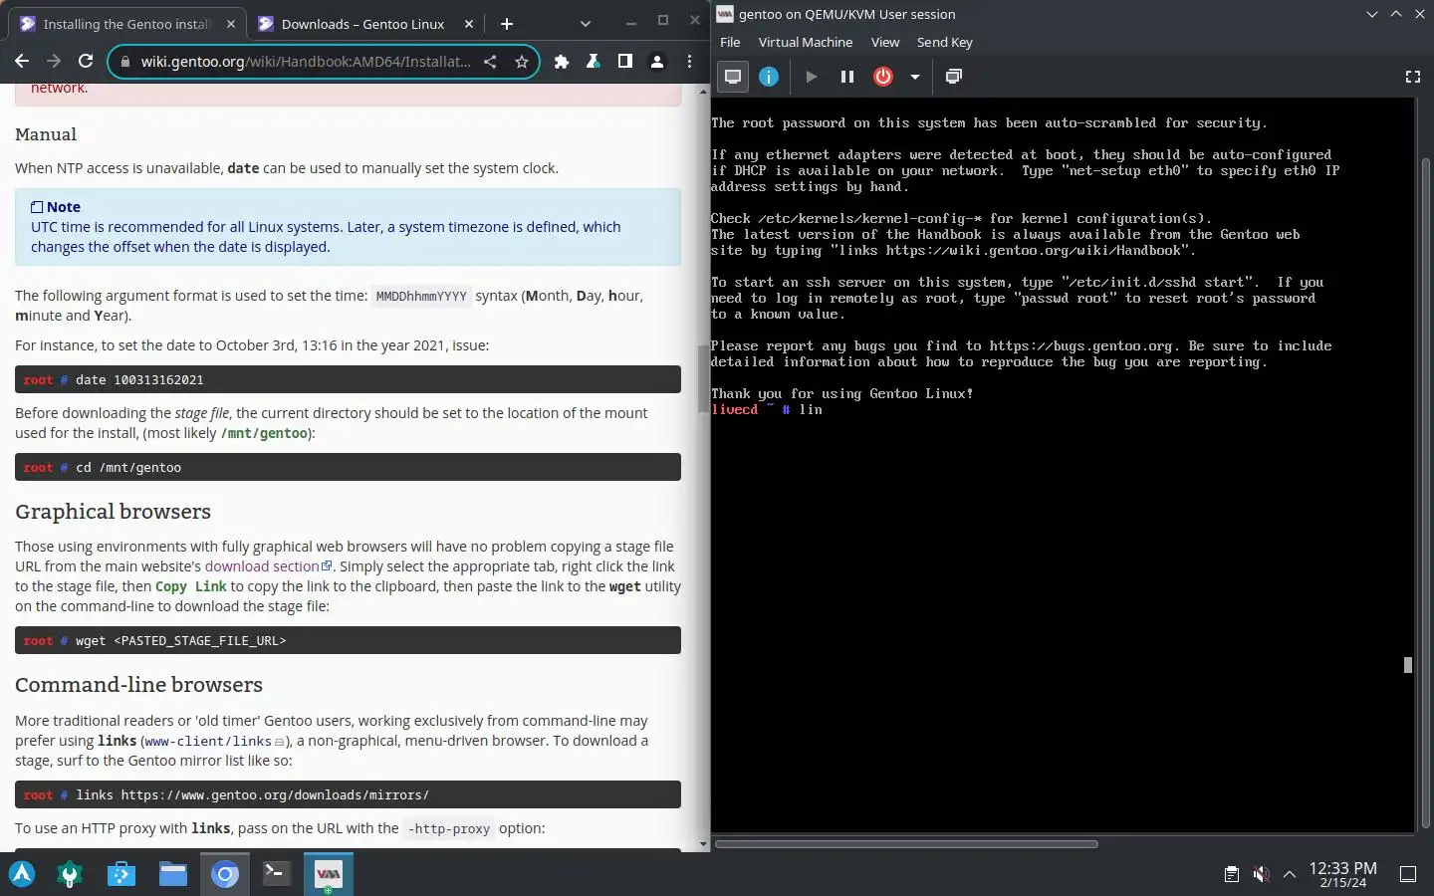Reload the Gentoo wiki page

[86, 62]
